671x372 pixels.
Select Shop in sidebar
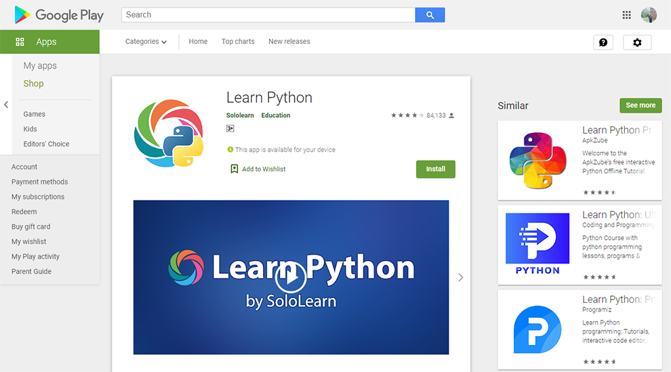coord(33,84)
